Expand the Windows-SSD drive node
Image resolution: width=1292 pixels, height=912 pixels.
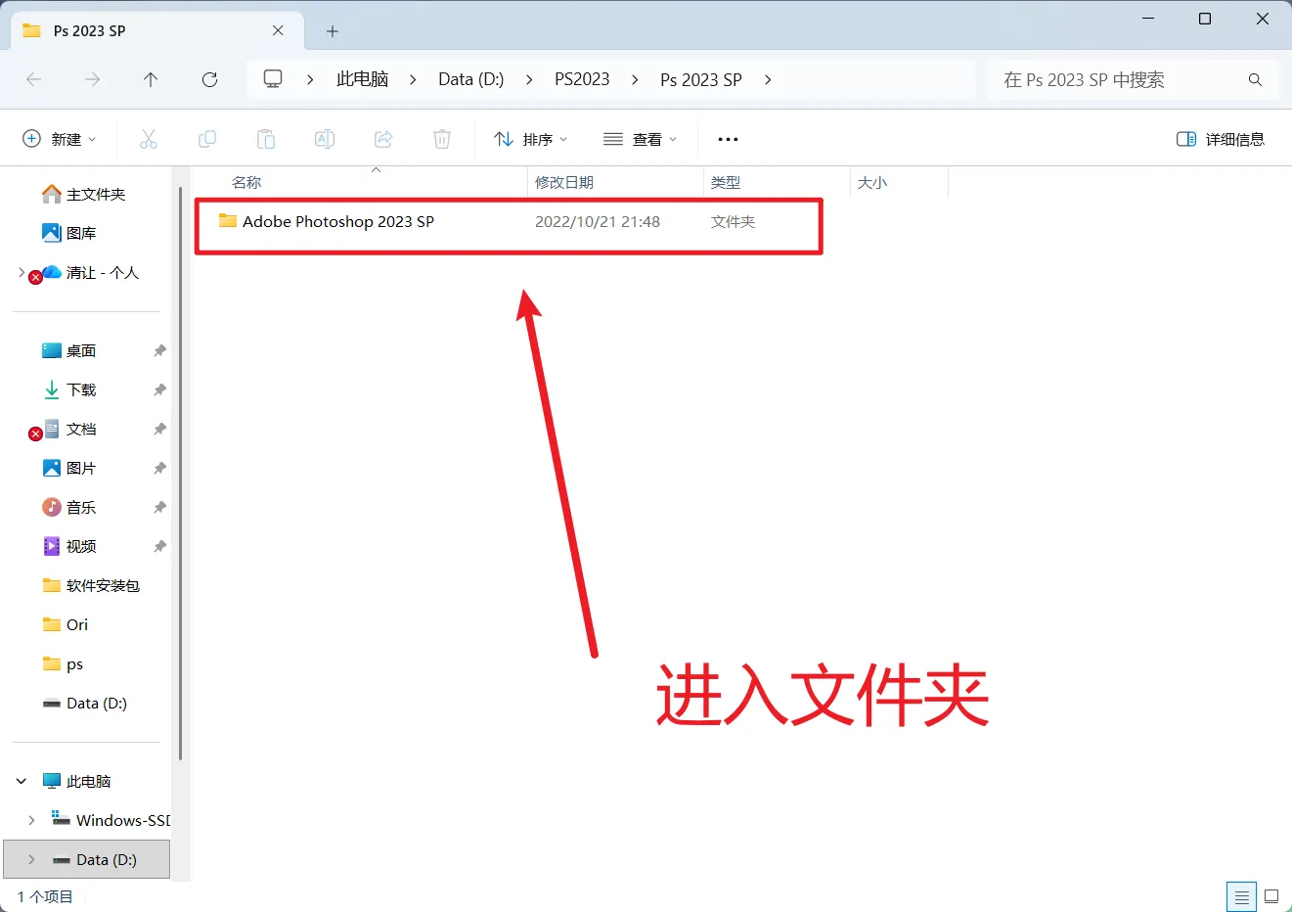pyautogui.click(x=31, y=820)
